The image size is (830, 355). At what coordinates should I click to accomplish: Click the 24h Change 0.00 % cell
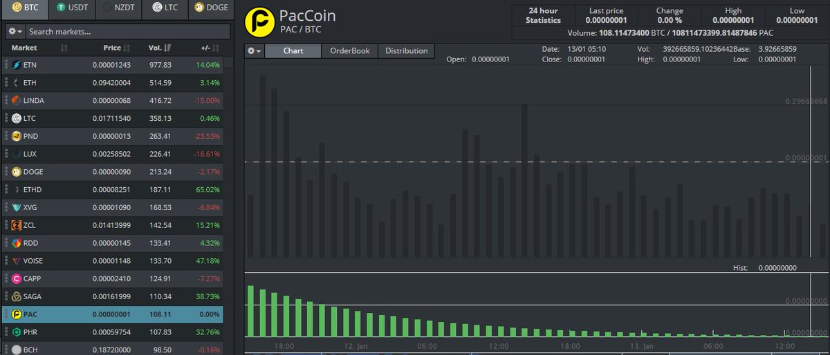coord(670,15)
